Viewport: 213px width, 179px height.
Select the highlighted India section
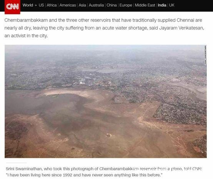click(x=162, y=5)
